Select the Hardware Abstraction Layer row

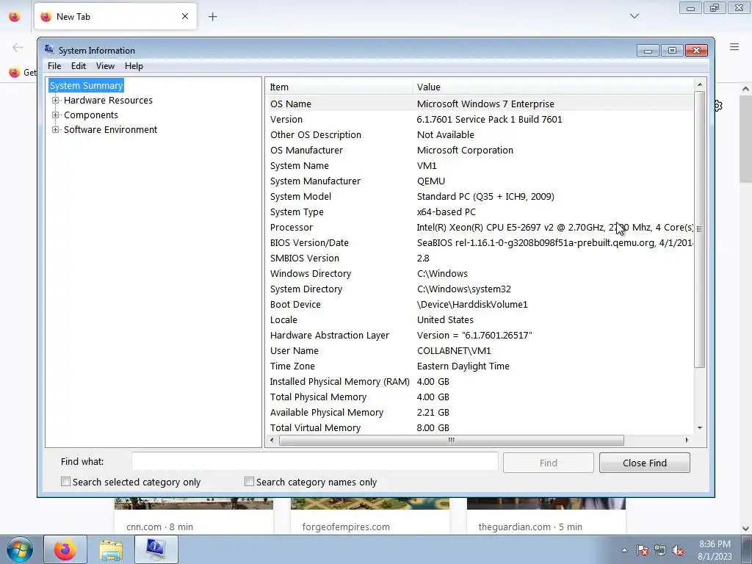pos(480,335)
